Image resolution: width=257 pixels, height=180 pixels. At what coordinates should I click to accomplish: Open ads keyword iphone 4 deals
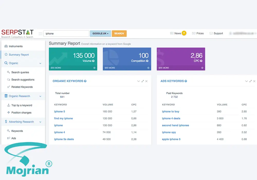click(171, 118)
